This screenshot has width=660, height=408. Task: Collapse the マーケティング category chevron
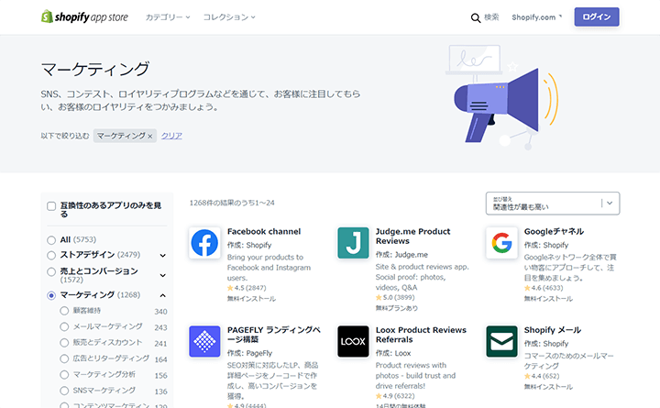coord(162,295)
